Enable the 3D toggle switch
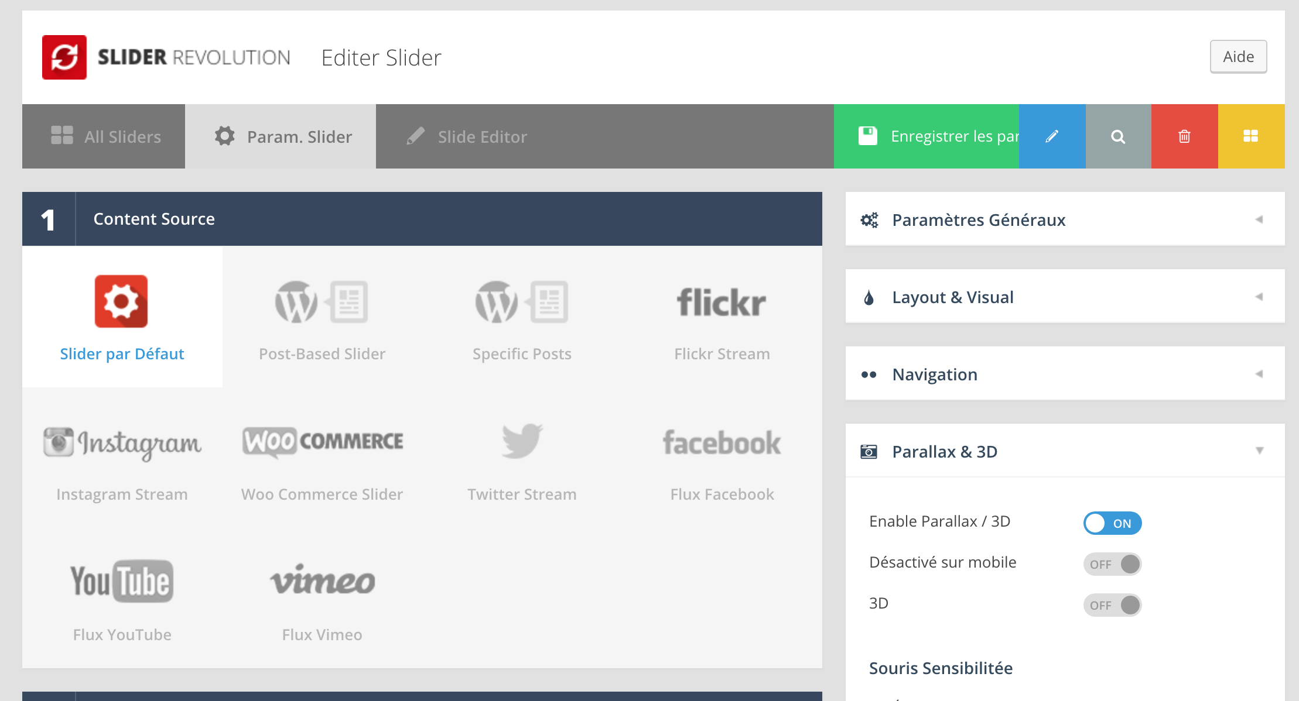The height and width of the screenshot is (701, 1299). 1112,605
